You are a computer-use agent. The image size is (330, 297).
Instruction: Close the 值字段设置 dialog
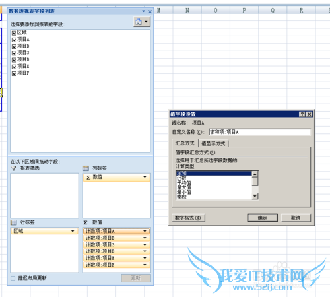(x=310, y=114)
